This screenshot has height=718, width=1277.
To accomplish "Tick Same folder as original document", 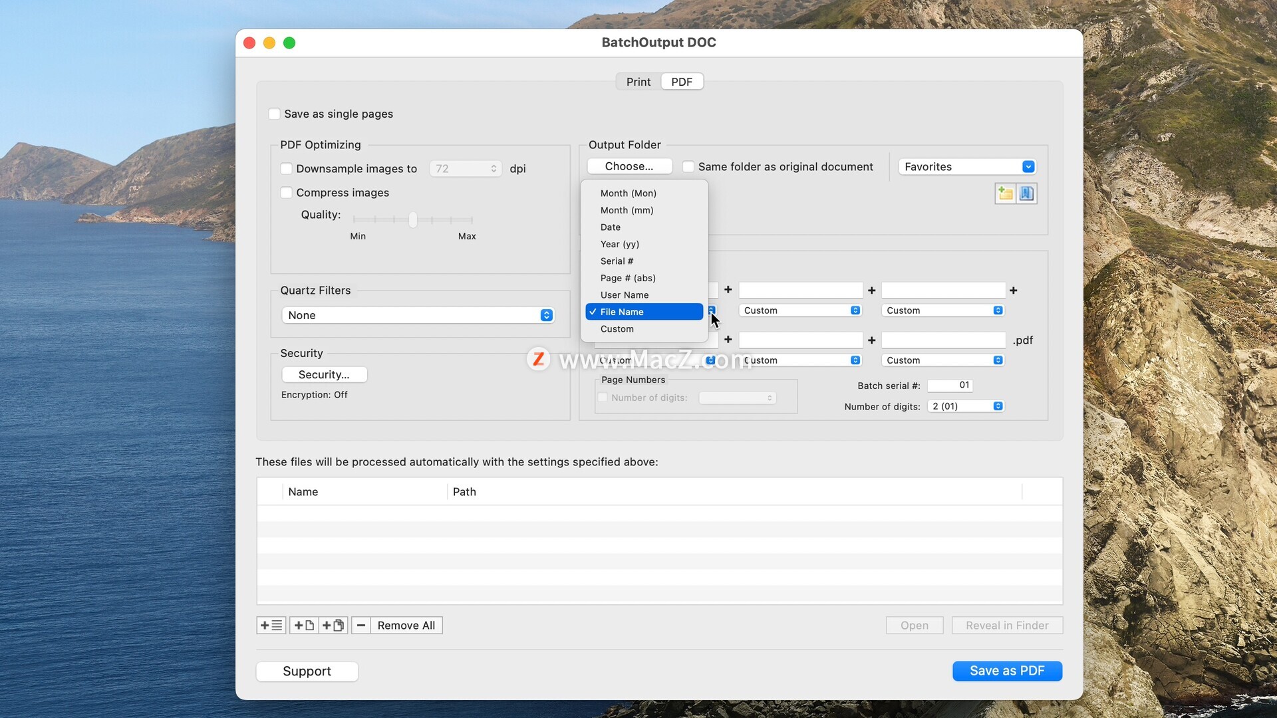I will click(688, 167).
